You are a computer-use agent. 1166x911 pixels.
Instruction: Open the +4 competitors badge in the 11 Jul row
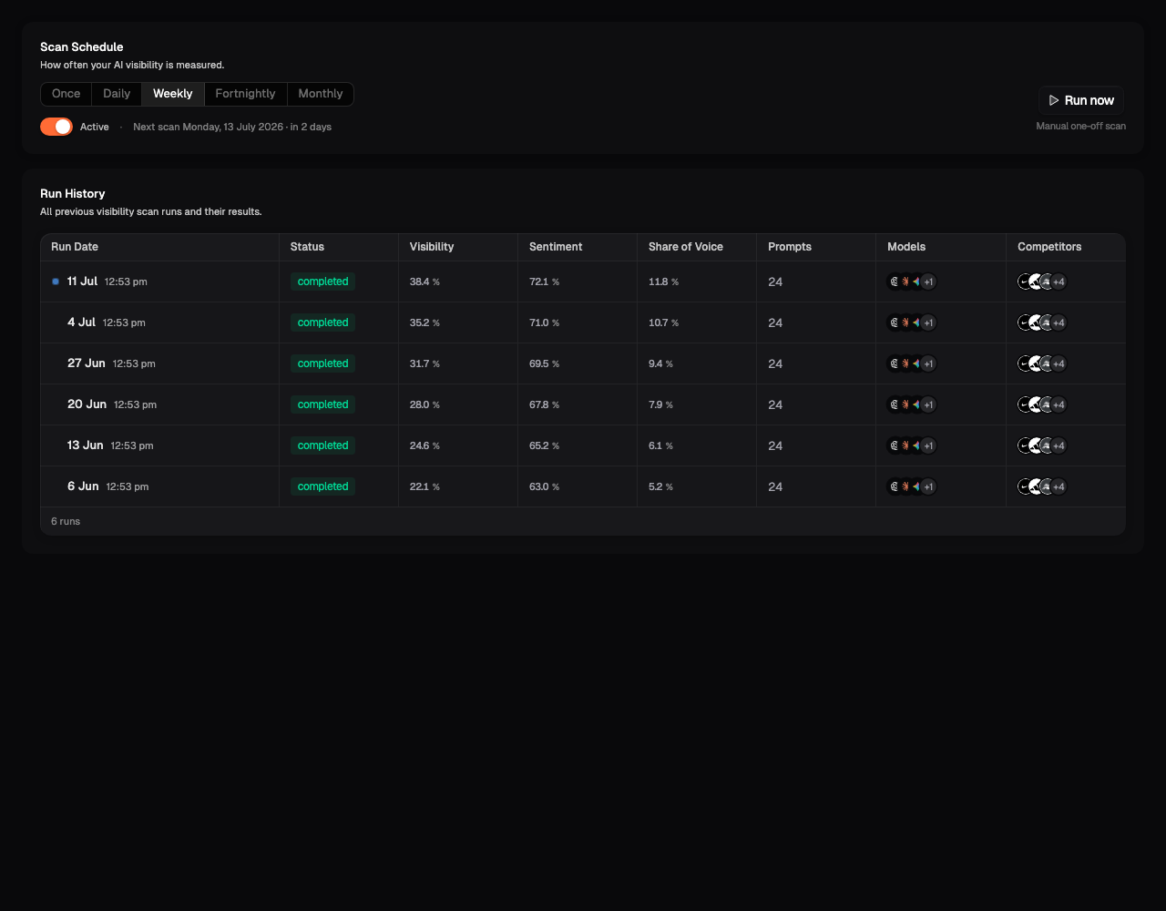[1059, 282]
